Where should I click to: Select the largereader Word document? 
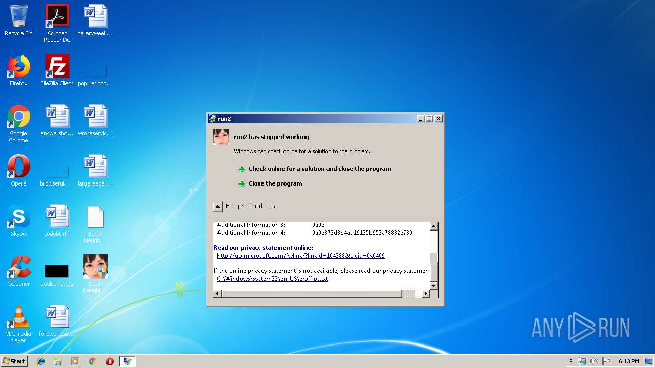(x=95, y=171)
